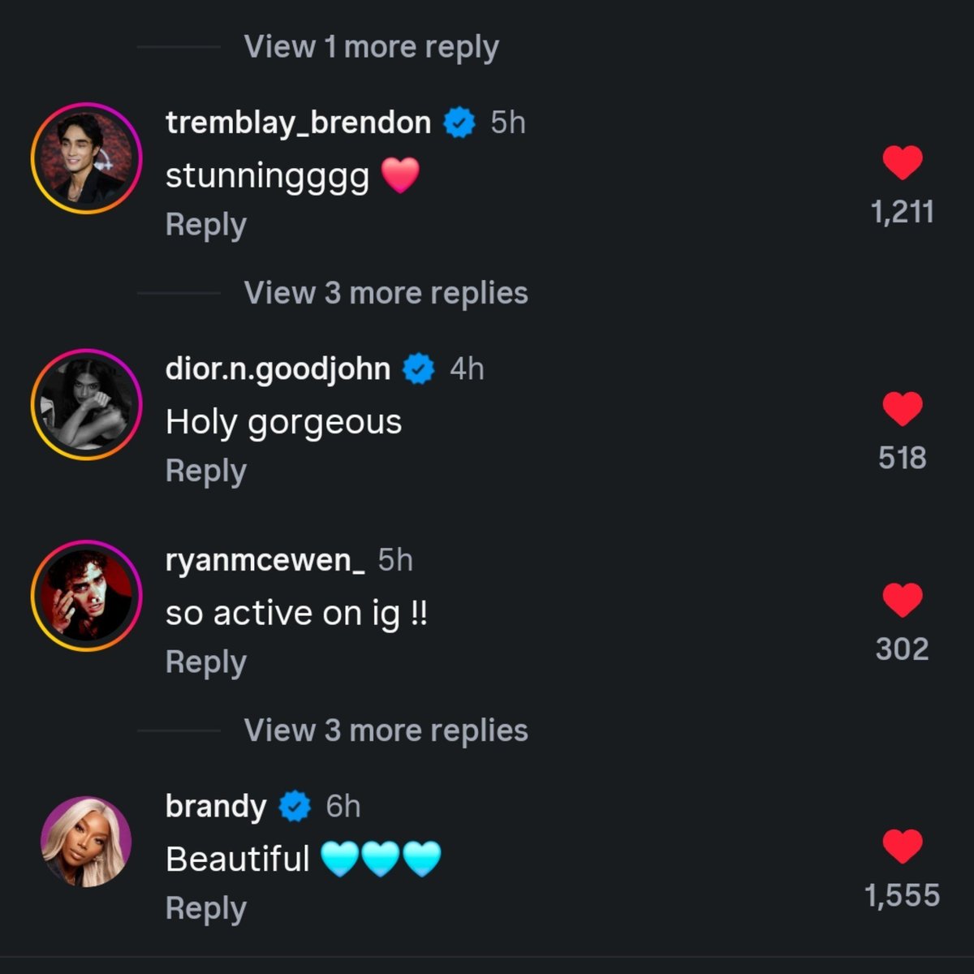Expand 'View 1 more reply'

[x=371, y=47]
